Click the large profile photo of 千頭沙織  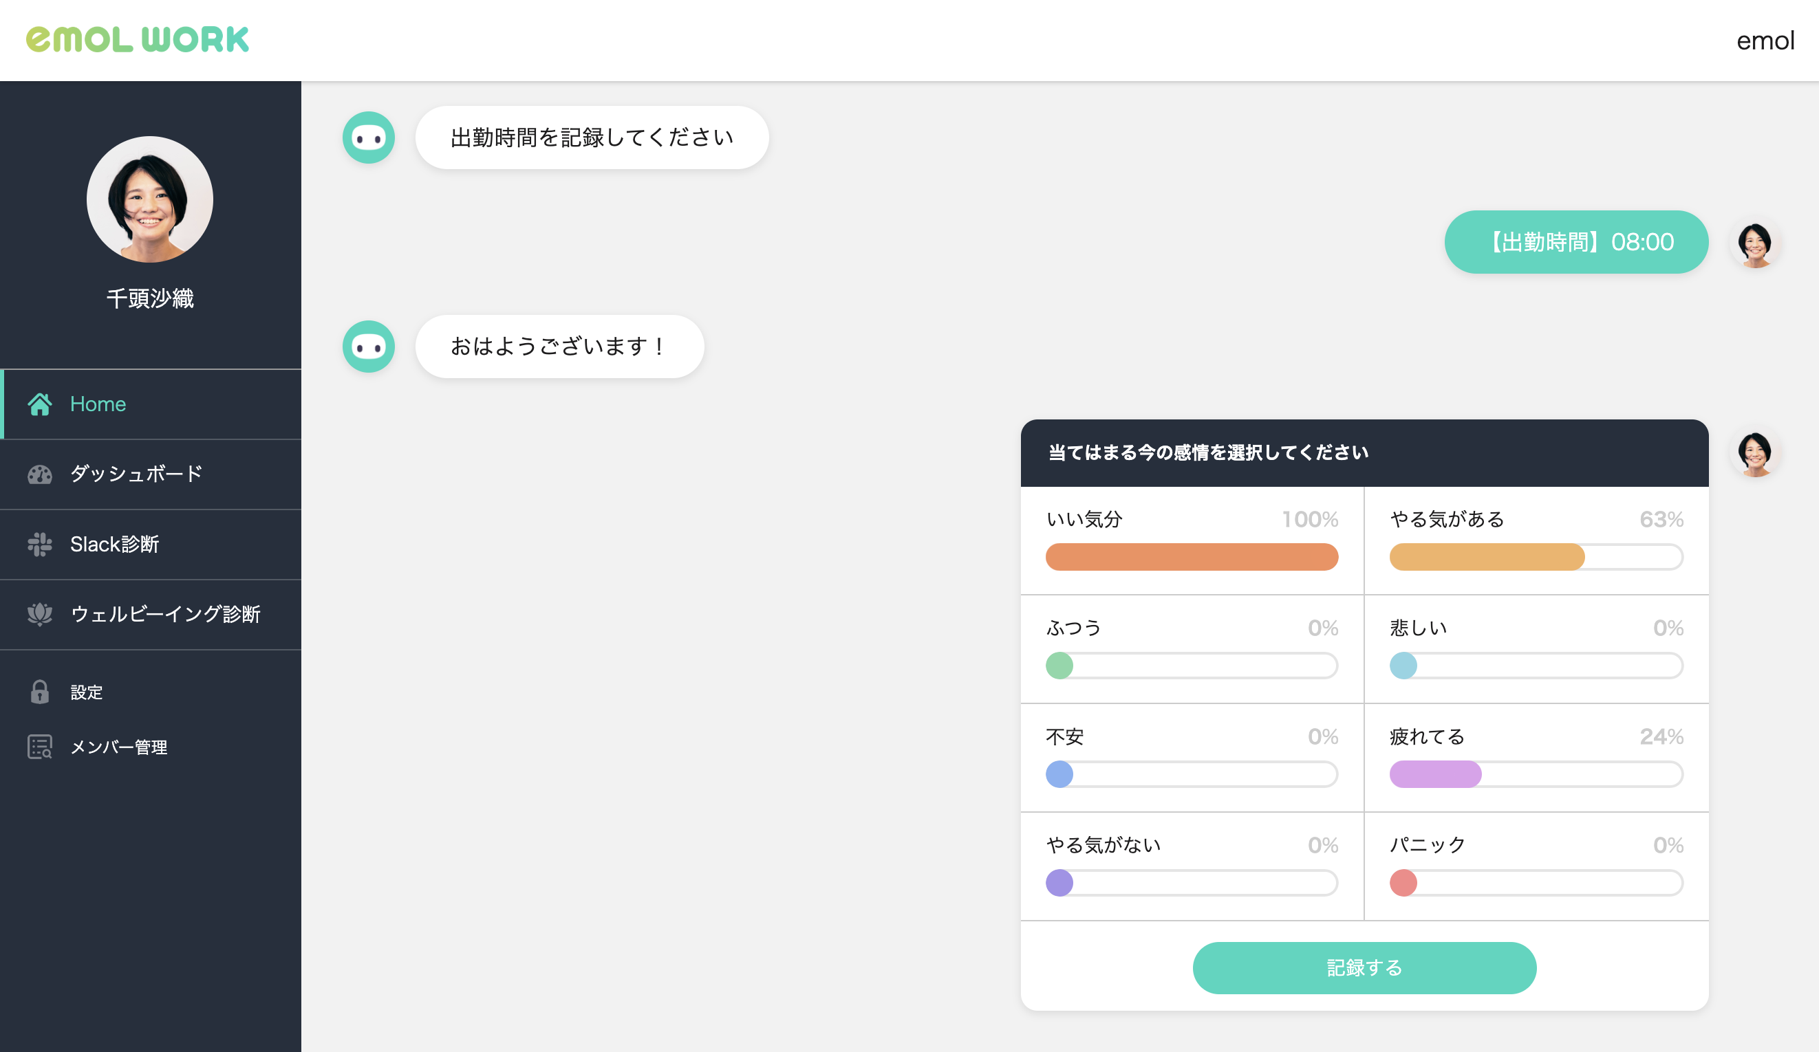coord(150,199)
